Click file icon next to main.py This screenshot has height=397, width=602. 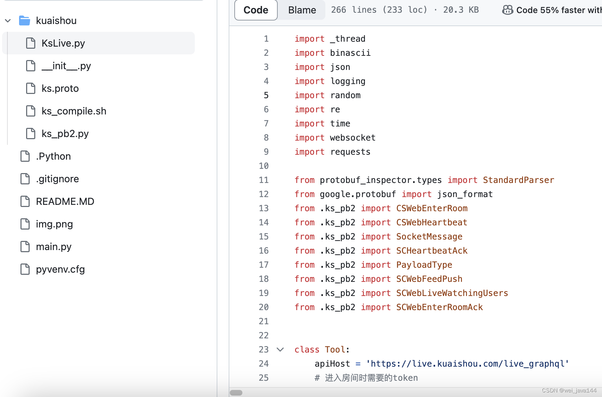coord(25,247)
